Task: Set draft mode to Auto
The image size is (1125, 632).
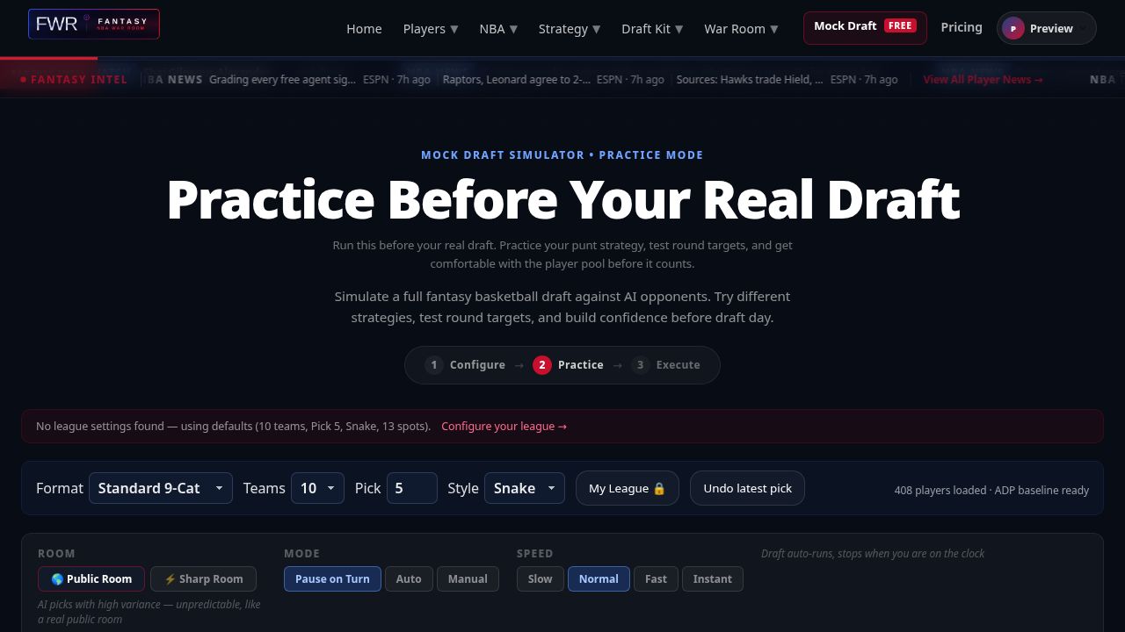Action: pyautogui.click(x=409, y=578)
